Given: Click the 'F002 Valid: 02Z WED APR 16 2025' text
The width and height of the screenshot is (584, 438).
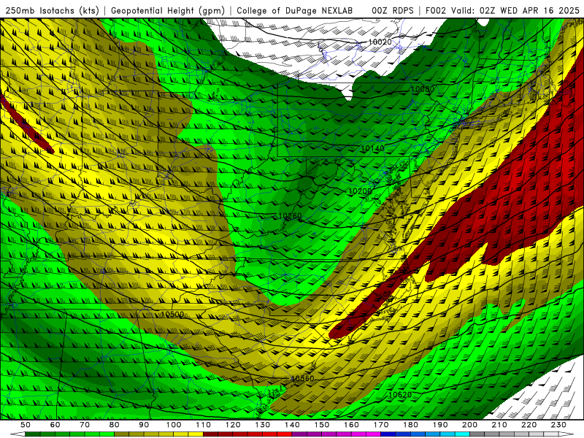Looking at the screenshot, I should tap(502, 11).
